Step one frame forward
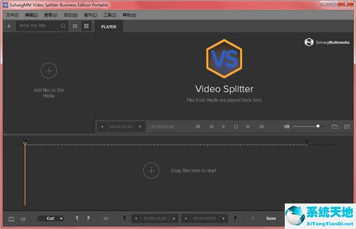Screen dimensions: 356x229 tap(248, 126)
